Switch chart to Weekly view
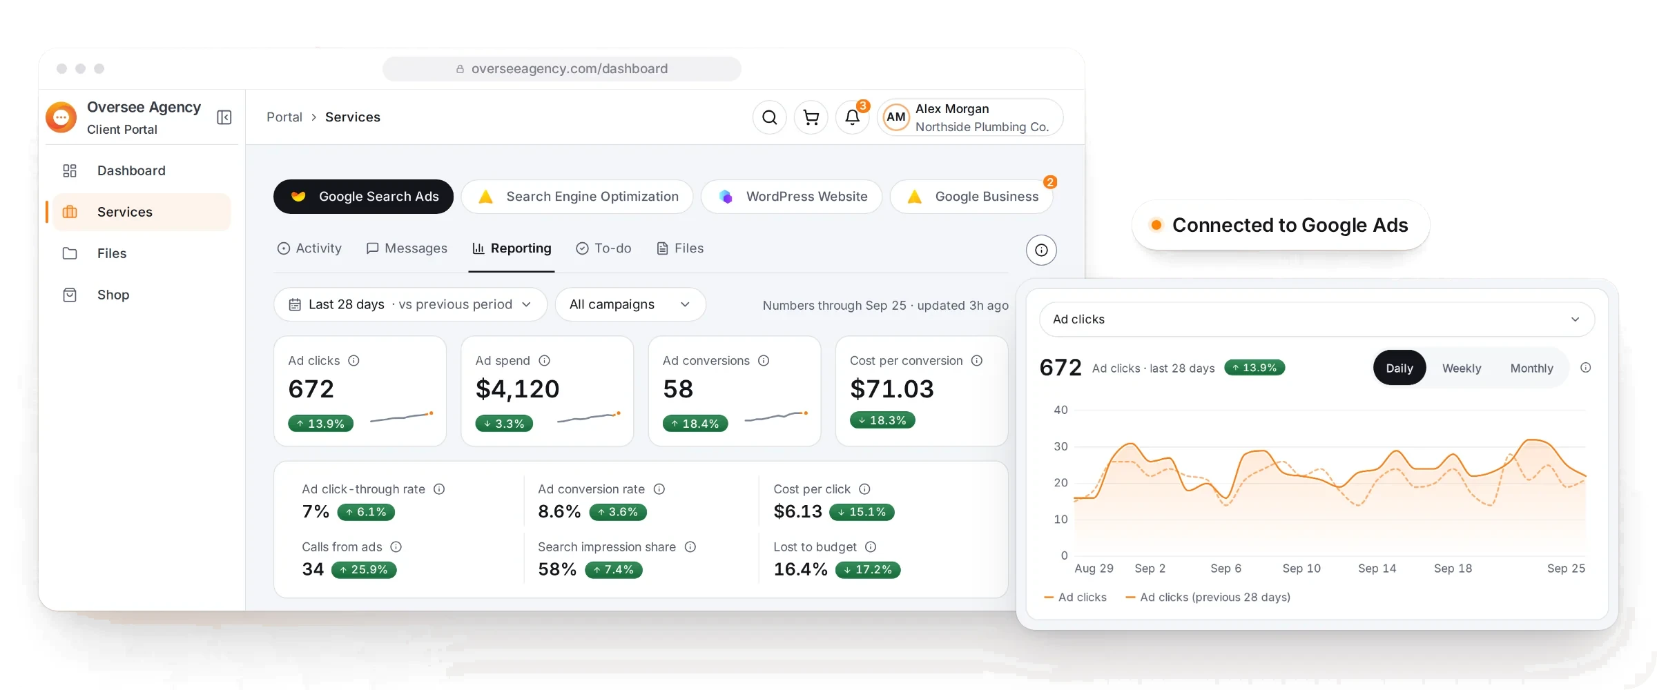Screen dimensions: 1657x690 1462,368
